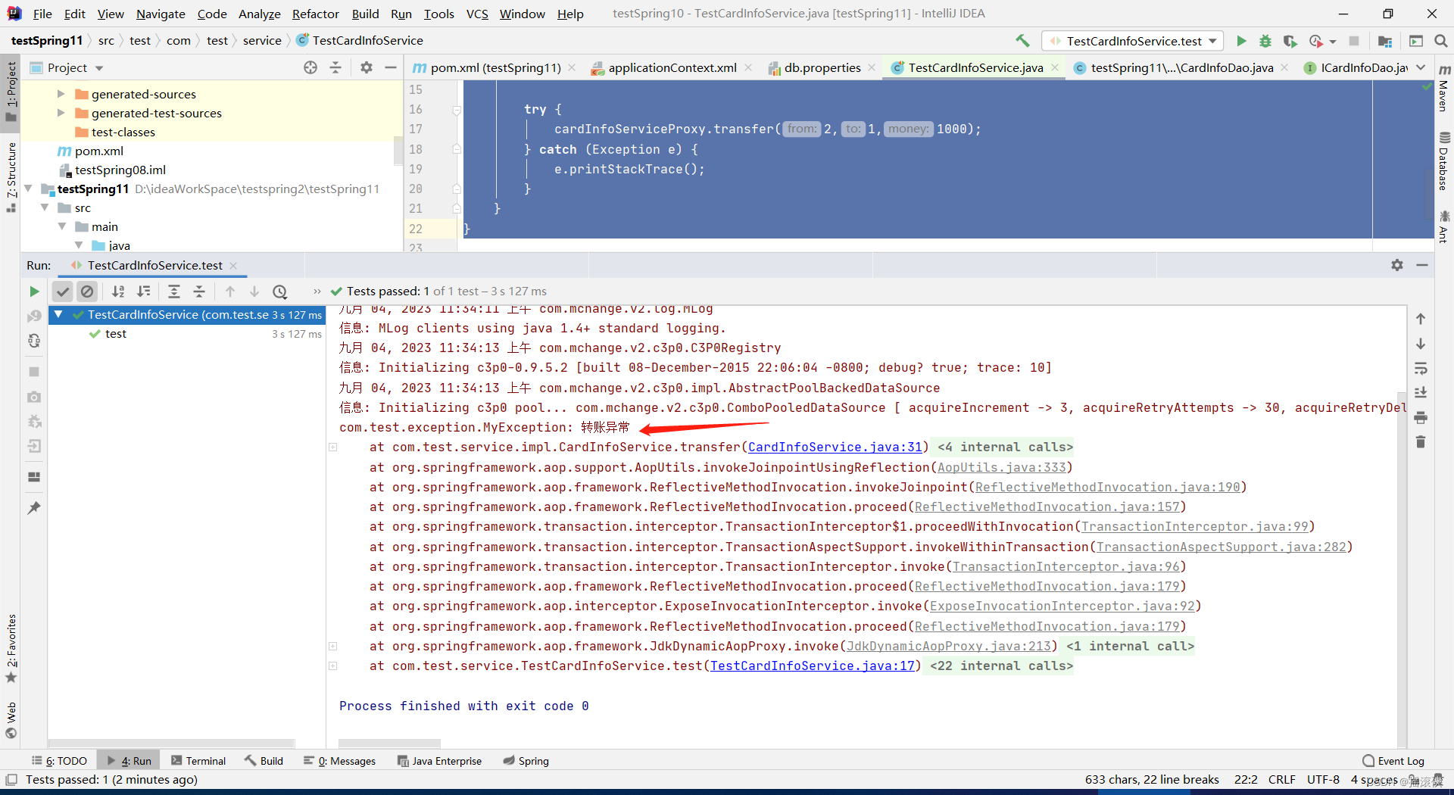Pin tab icon in Run panel sidebar

pyautogui.click(x=34, y=508)
